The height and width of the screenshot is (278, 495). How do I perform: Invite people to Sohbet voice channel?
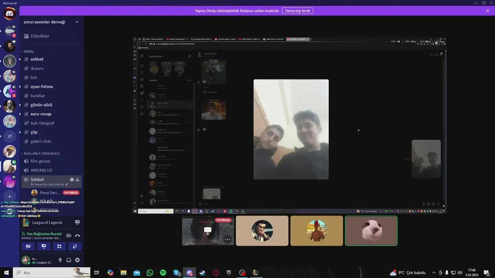(77, 180)
